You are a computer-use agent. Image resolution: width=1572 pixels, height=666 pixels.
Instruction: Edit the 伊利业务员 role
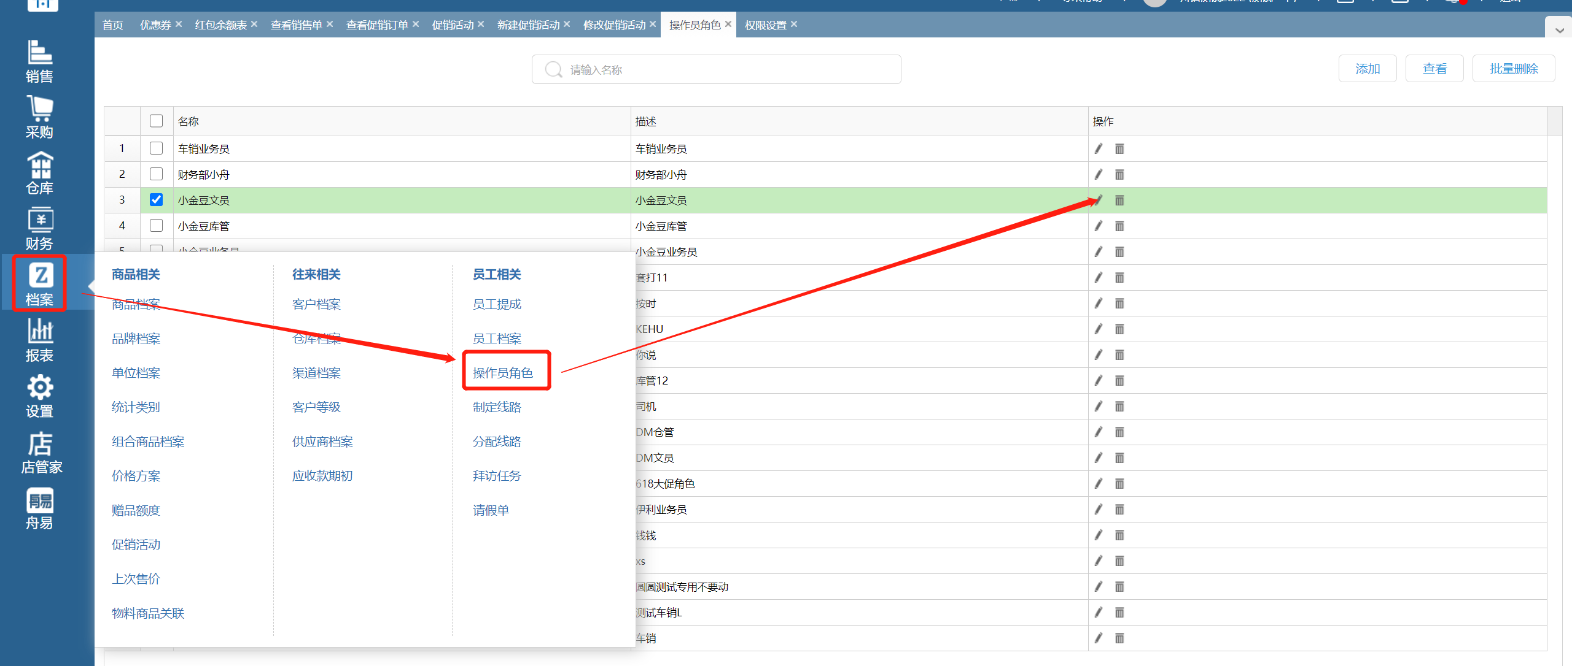(x=1099, y=510)
